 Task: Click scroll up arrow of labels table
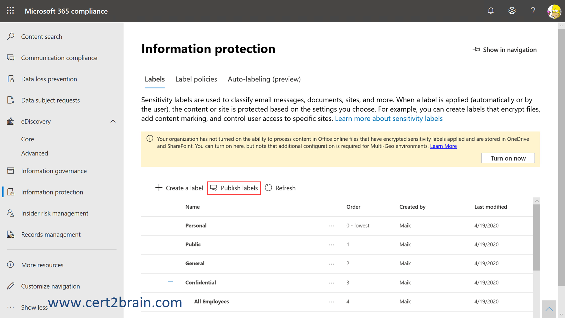537,201
